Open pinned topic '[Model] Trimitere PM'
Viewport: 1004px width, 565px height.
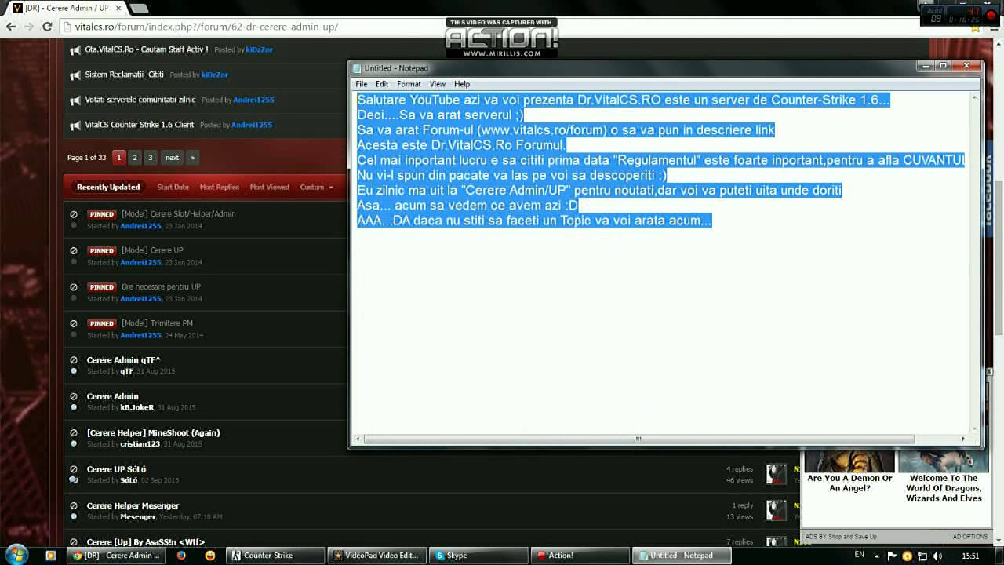click(157, 323)
